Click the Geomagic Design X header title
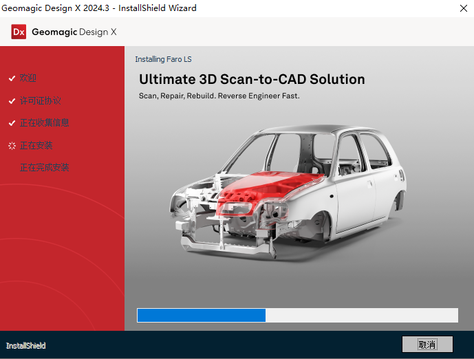The image size is (474, 359). (74, 32)
